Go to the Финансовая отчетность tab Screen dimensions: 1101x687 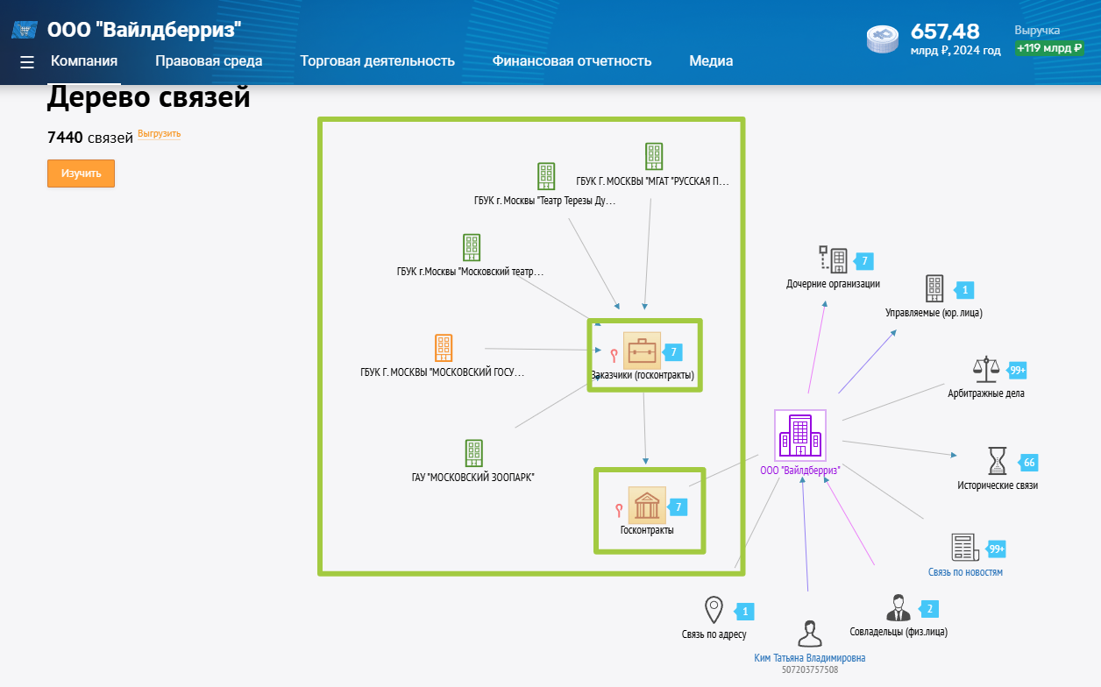click(572, 61)
